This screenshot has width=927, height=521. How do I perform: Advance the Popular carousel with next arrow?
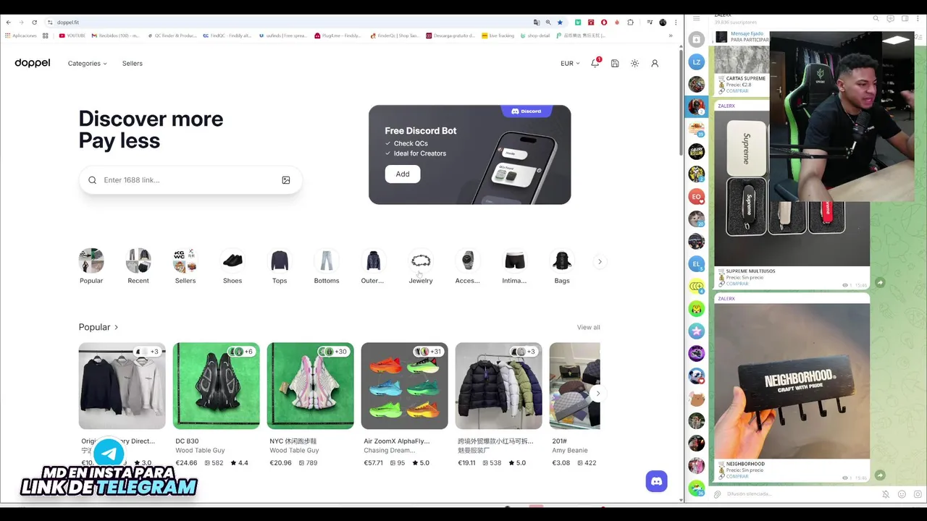[x=597, y=394]
